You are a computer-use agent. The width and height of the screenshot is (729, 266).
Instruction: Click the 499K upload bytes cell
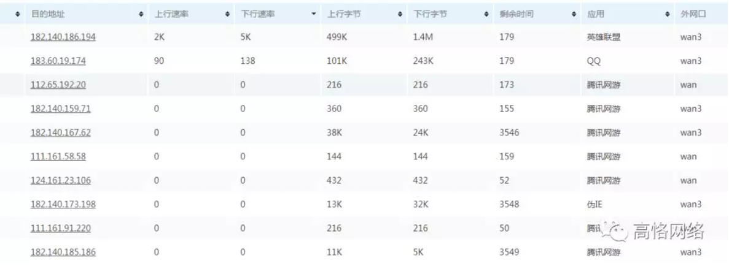[337, 37]
